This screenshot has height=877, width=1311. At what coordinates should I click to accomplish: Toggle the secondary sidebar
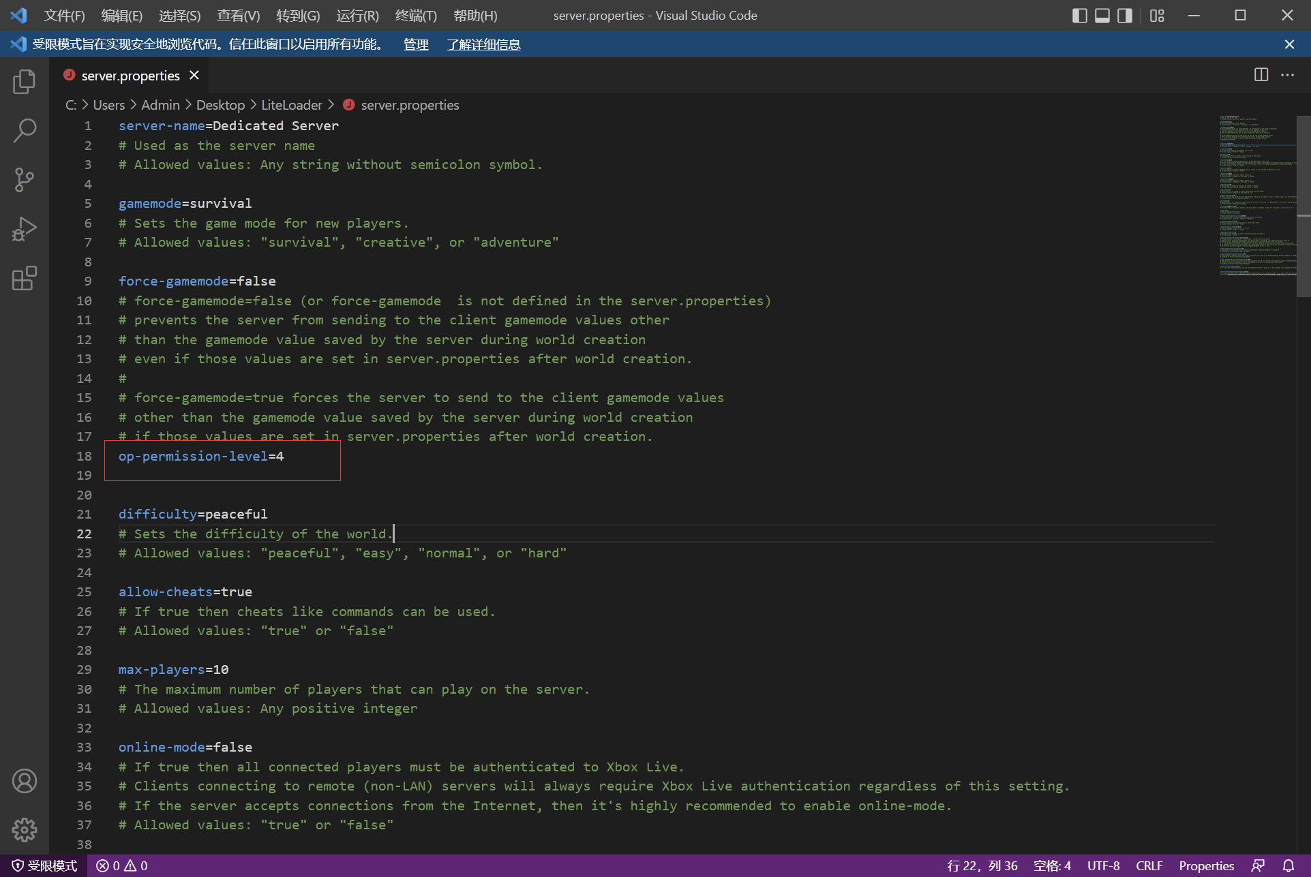pos(1125,15)
